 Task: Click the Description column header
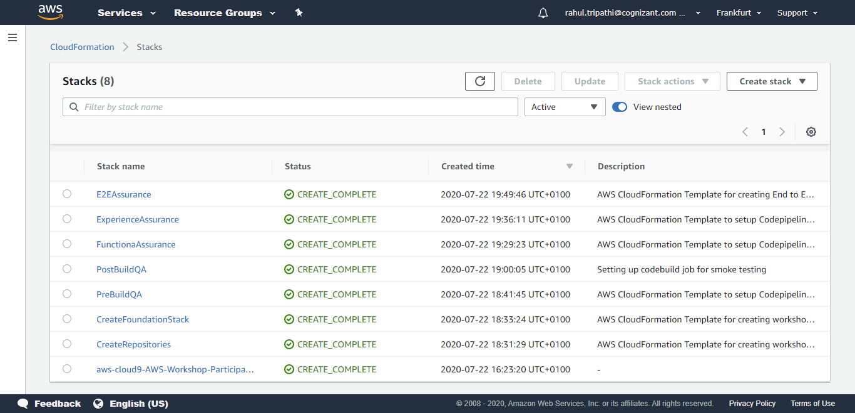[621, 166]
